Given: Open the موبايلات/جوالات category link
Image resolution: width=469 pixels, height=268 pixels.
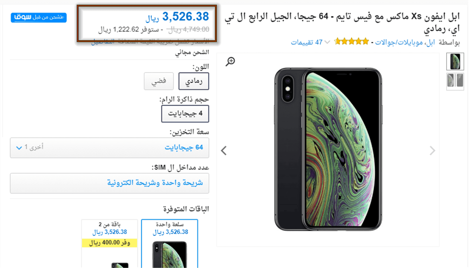Looking at the screenshot, I should click(399, 42).
